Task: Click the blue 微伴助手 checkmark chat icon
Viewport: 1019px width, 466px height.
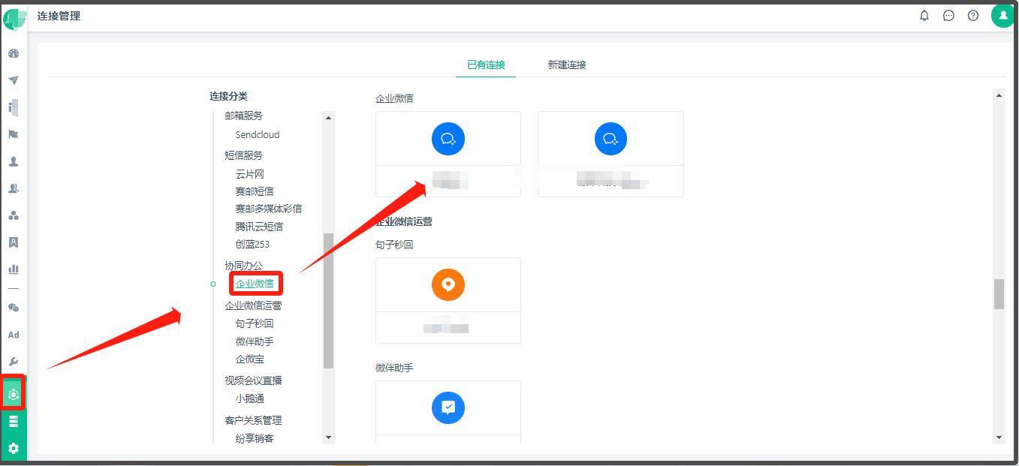Action: click(x=448, y=407)
